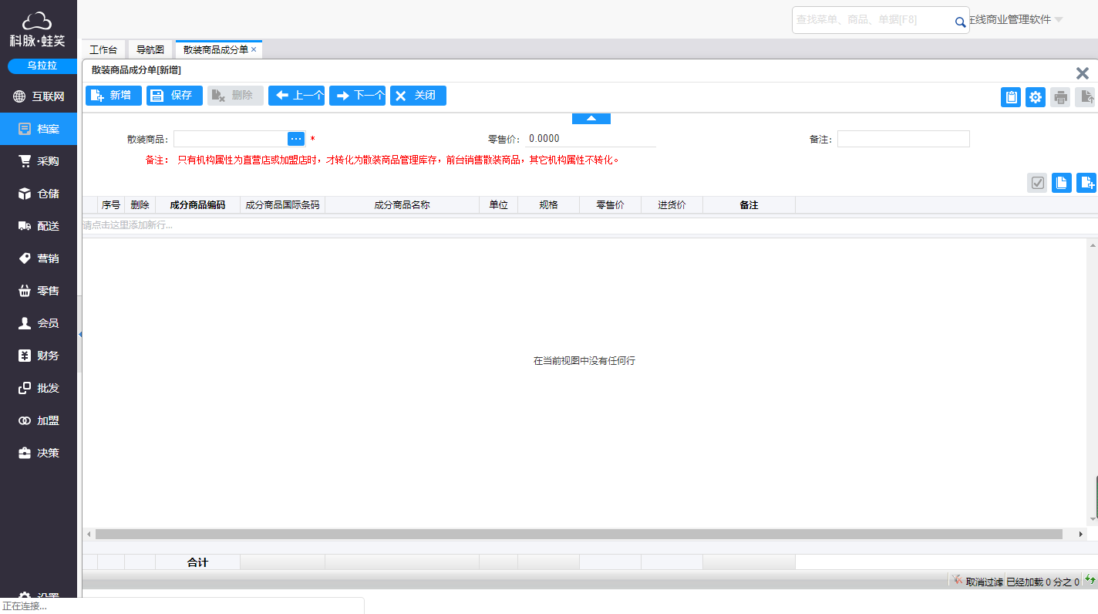1098x614 pixels.
Task: Expand the 在线商业管理软件 dropdown arrow
Action: point(1059,20)
